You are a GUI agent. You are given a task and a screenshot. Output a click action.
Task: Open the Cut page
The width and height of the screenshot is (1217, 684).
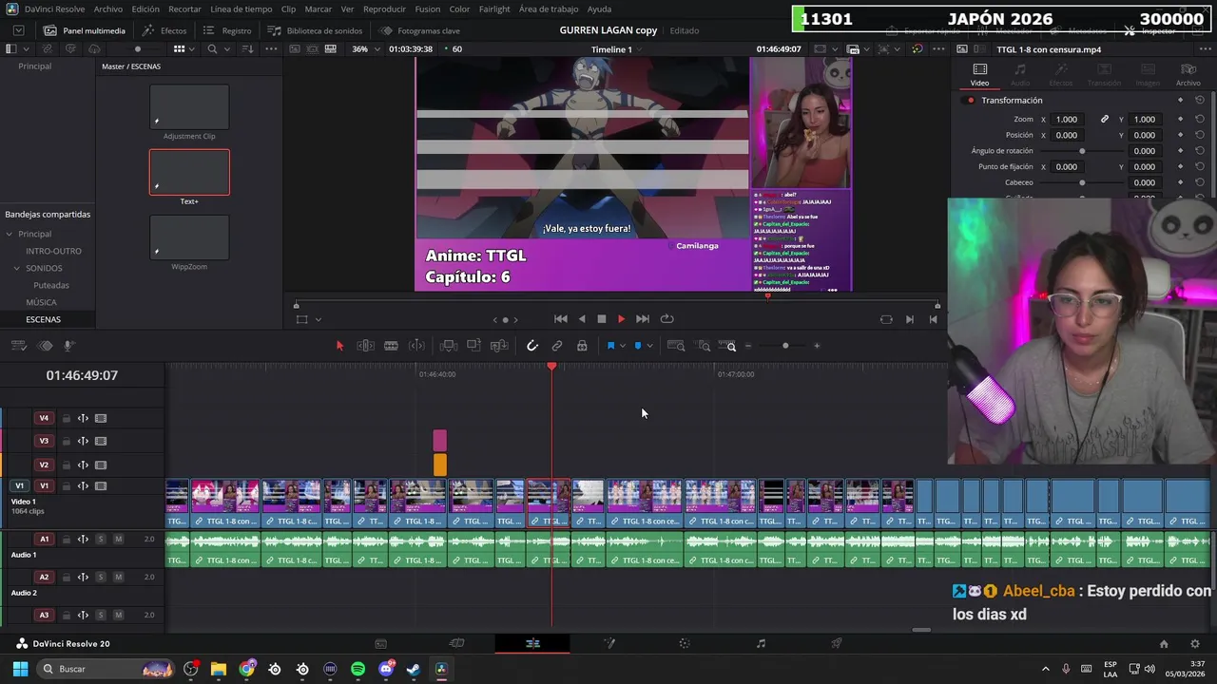coord(457,643)
